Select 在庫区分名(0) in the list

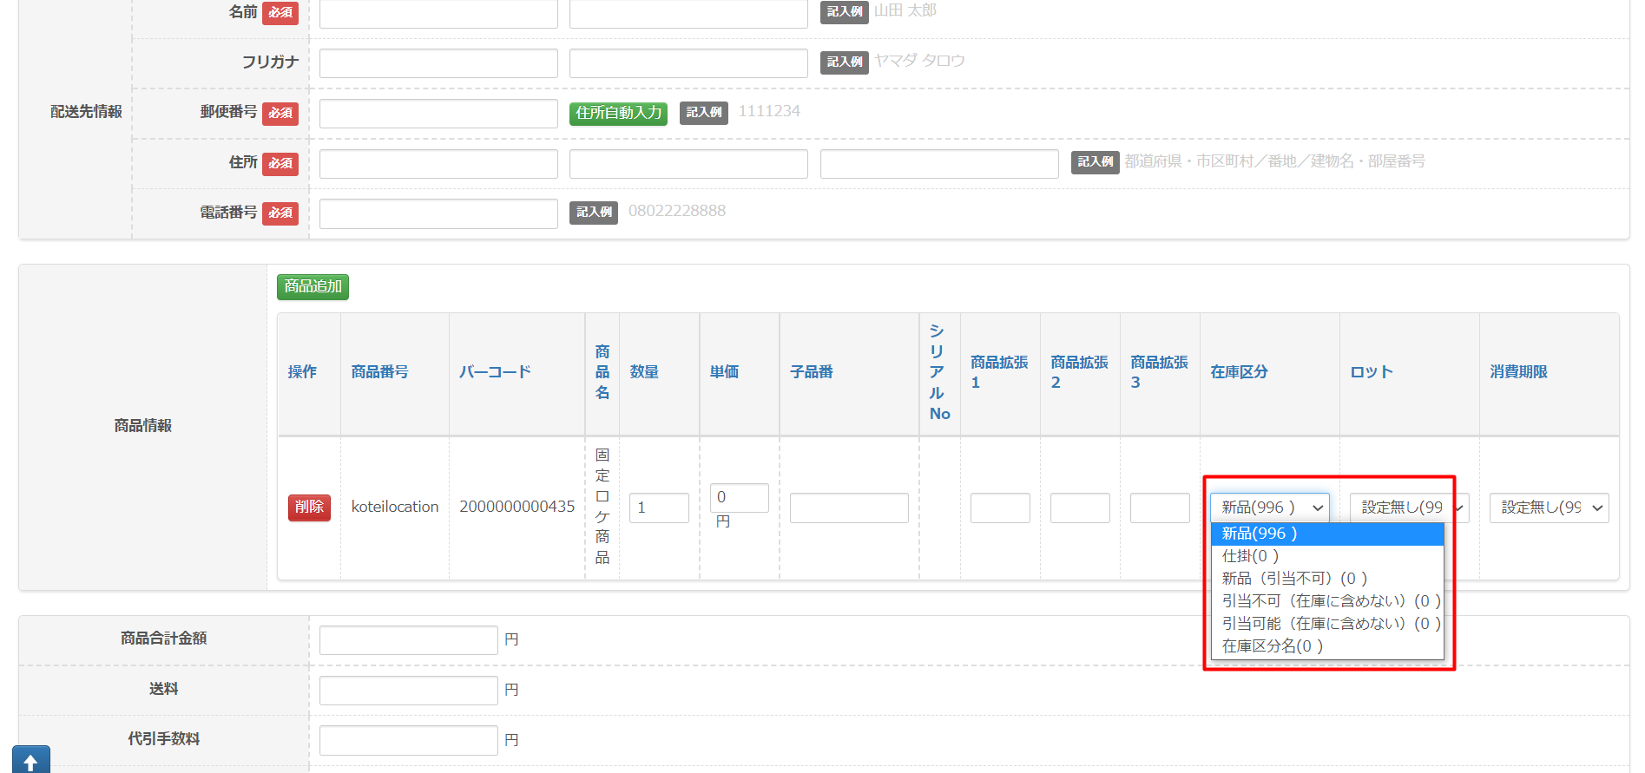pyautogui.click(x=1273, y=646)
